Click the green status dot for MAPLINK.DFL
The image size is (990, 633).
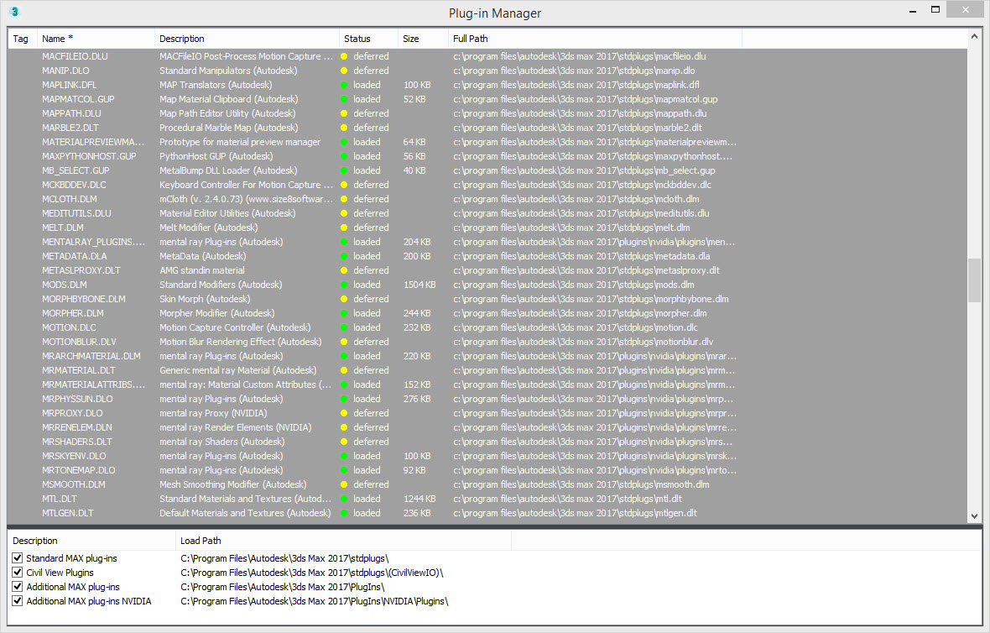(344, 85)
